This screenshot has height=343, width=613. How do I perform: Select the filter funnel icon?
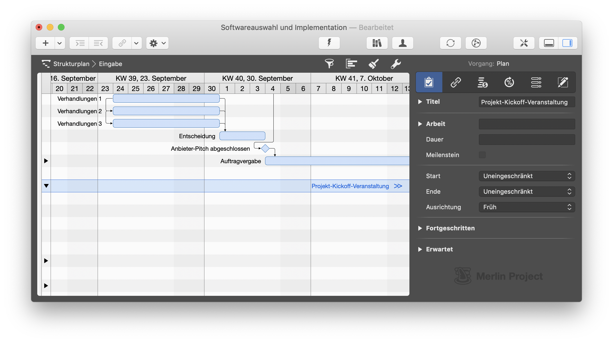click(329, 64)
